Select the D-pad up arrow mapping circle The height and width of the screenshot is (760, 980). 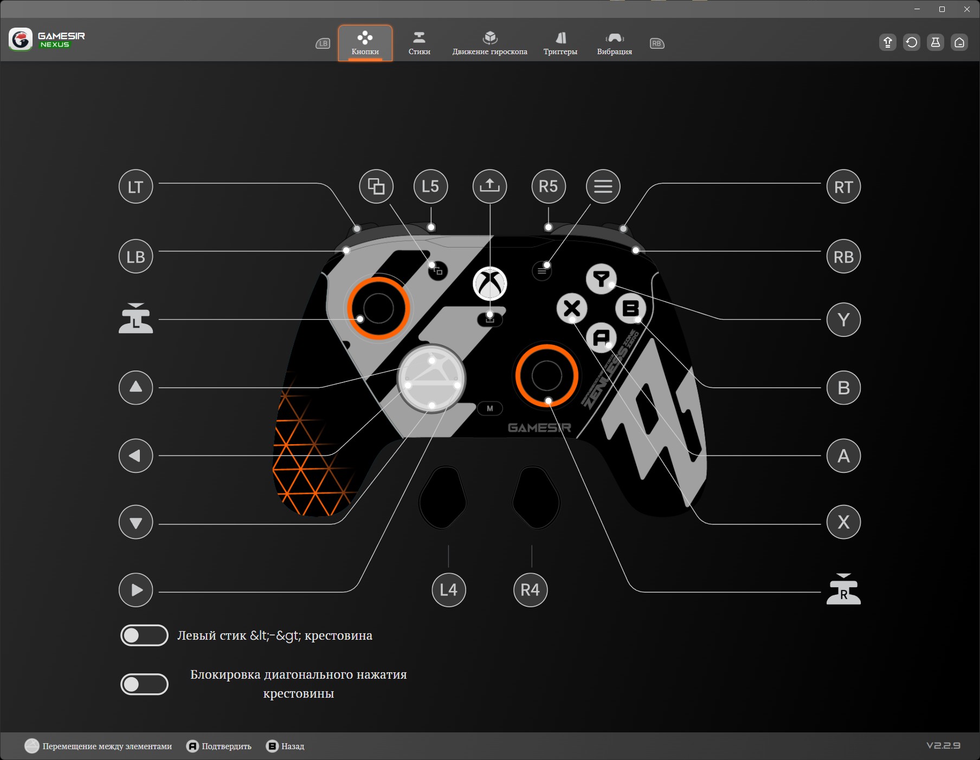click(136, 387)
